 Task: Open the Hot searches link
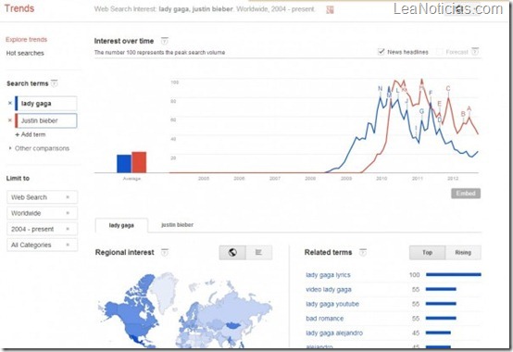[25, 54]
